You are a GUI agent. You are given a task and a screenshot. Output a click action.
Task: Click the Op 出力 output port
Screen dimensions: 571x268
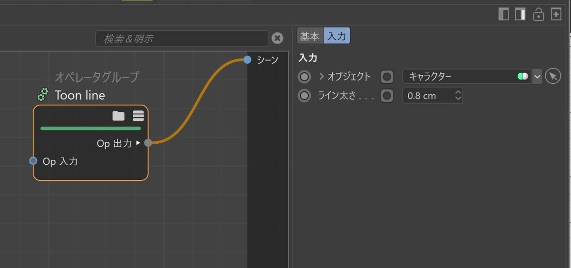(x=148, y=142)
